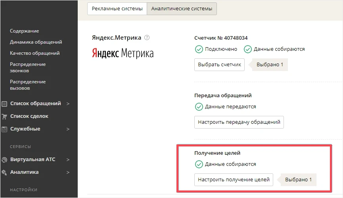Viewport: 343px width, 198px height.
Task: Expand Виртуальная АТС chevron
Action: coord(68,160)
